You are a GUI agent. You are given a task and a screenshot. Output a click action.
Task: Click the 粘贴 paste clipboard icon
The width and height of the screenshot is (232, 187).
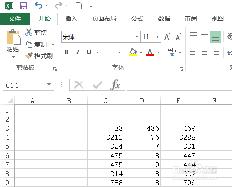tap(13, 37)
